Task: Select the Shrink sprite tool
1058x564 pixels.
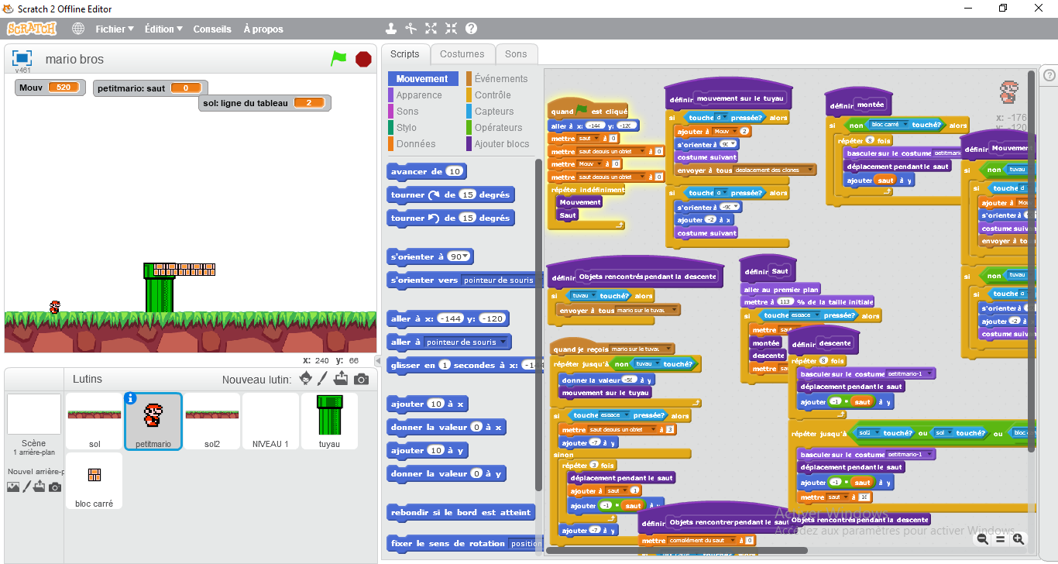Action: (451, 29)
